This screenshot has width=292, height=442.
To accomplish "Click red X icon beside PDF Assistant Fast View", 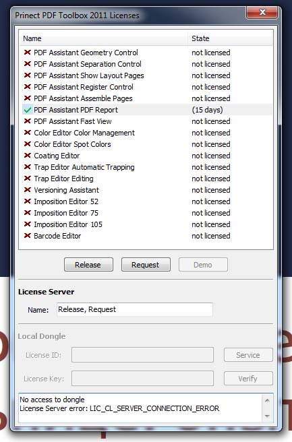I will [28, 121].
